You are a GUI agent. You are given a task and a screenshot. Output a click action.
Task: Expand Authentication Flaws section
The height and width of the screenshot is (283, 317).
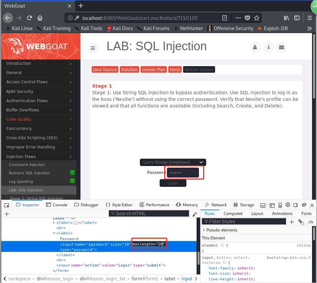click(39, 101)
